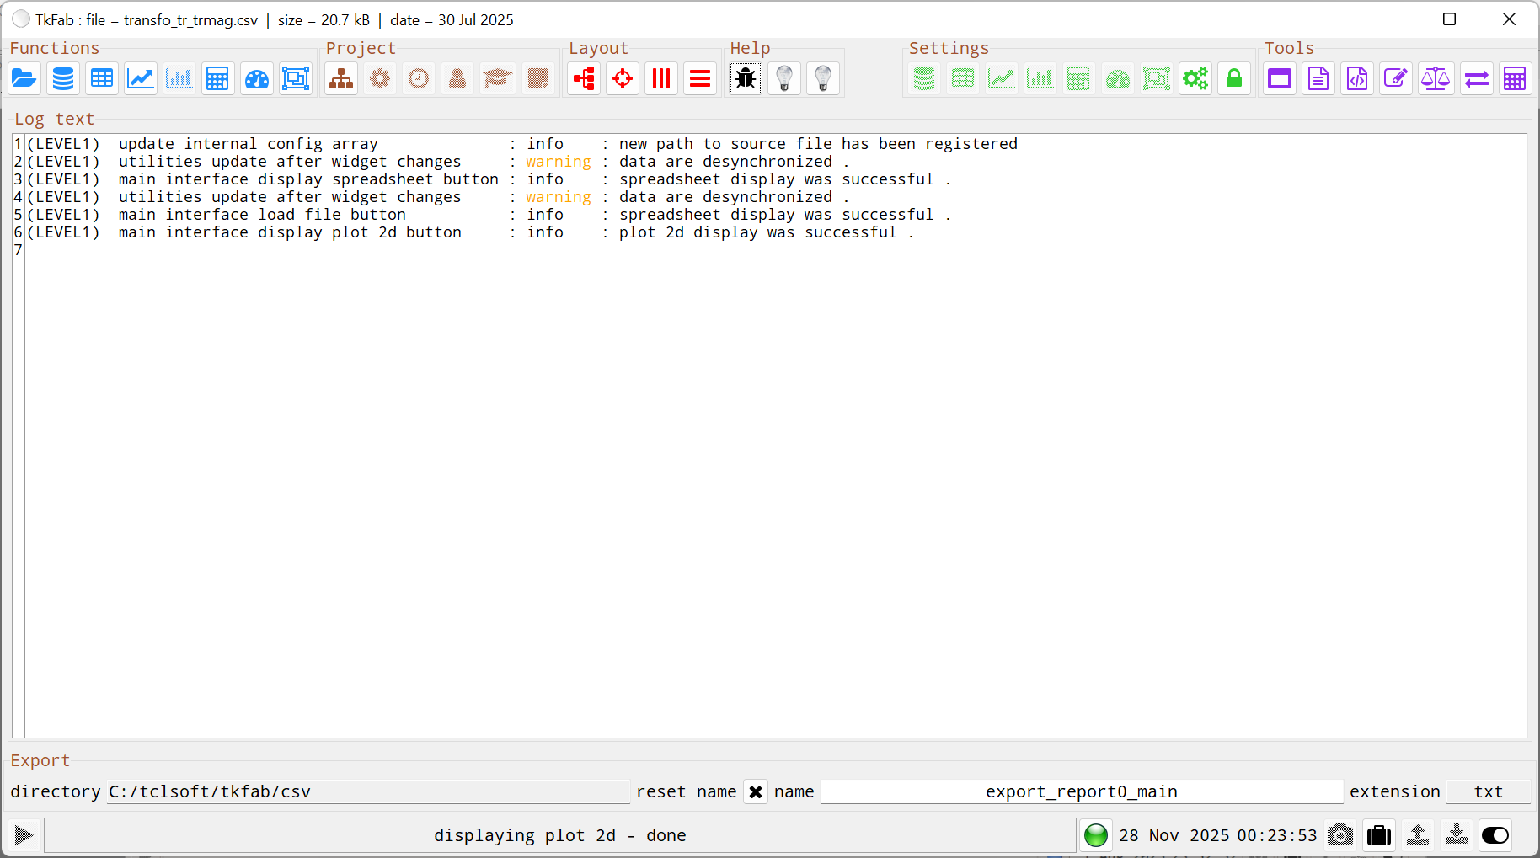
Task: Switch the dark mode toggle bottom right
Action: point(1495,835)
